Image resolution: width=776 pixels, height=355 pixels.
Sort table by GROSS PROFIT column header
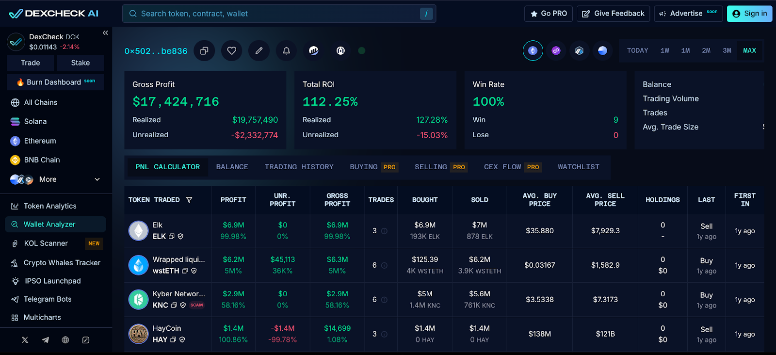tap(337, 200)
